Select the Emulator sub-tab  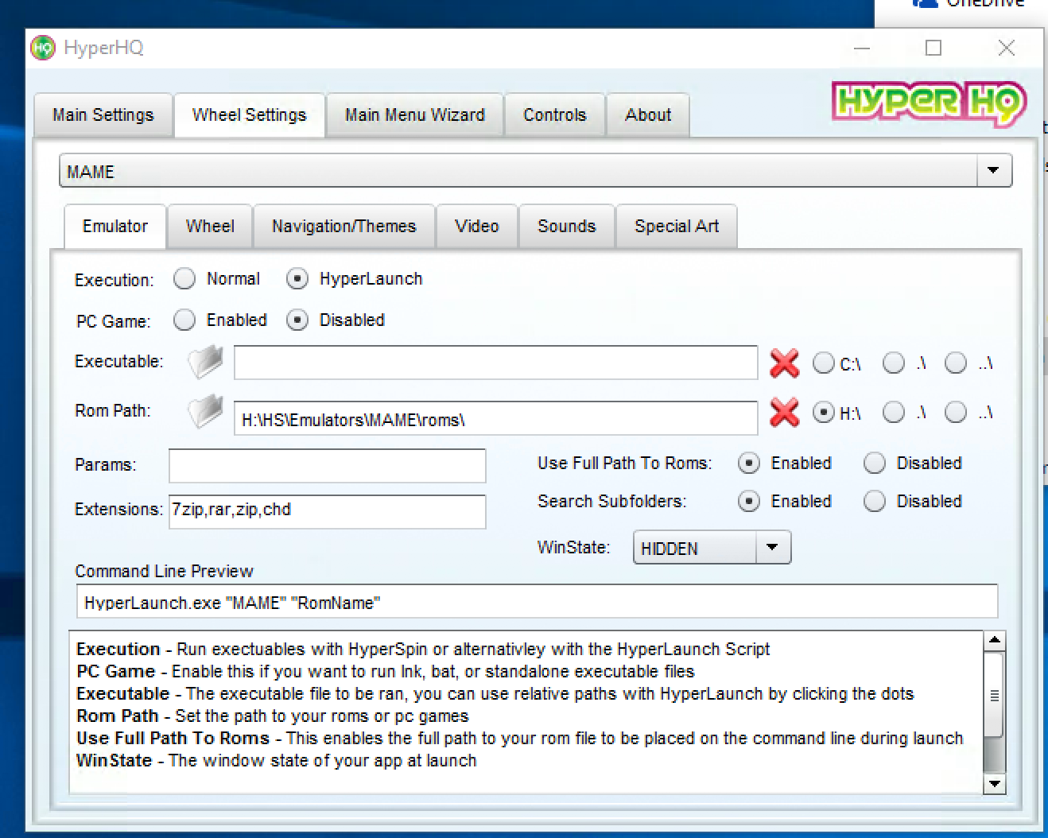115,227
